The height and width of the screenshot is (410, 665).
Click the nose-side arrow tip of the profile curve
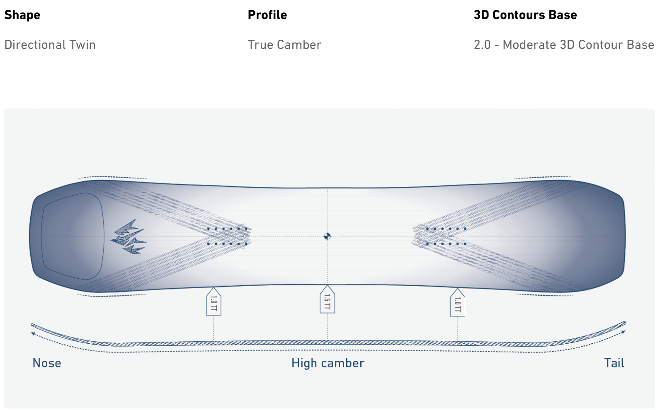(33, 333)
